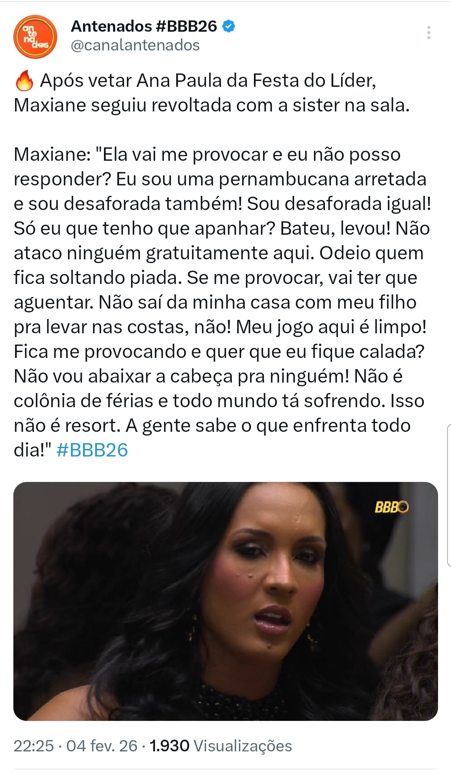The width and height of the screenshot is (451, 773).
Task: Open the three-dot more options menu
Action: point(428,33)
